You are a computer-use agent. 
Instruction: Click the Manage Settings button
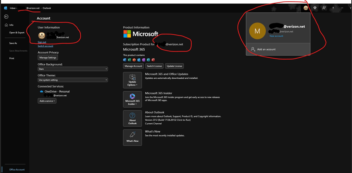48,58
